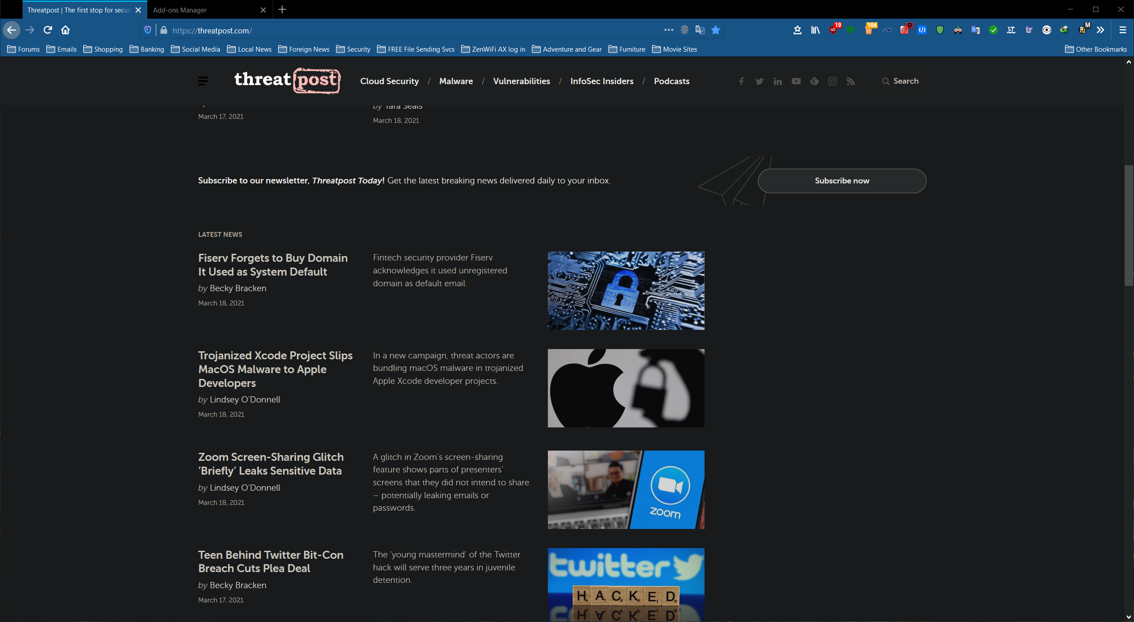
Task: Expand the overflow extensions chevron
Action: tap(1100, 30)
